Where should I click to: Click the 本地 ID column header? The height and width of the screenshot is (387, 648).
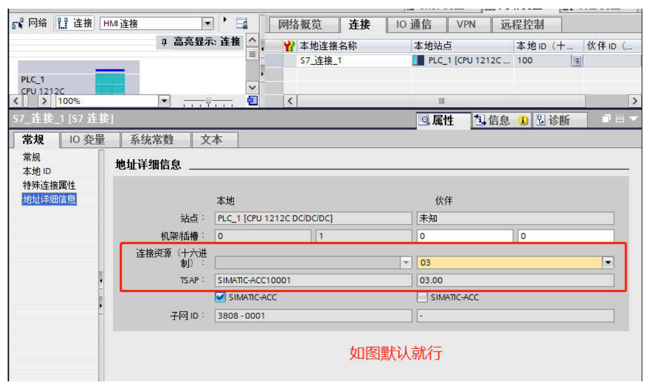[548, 46]
